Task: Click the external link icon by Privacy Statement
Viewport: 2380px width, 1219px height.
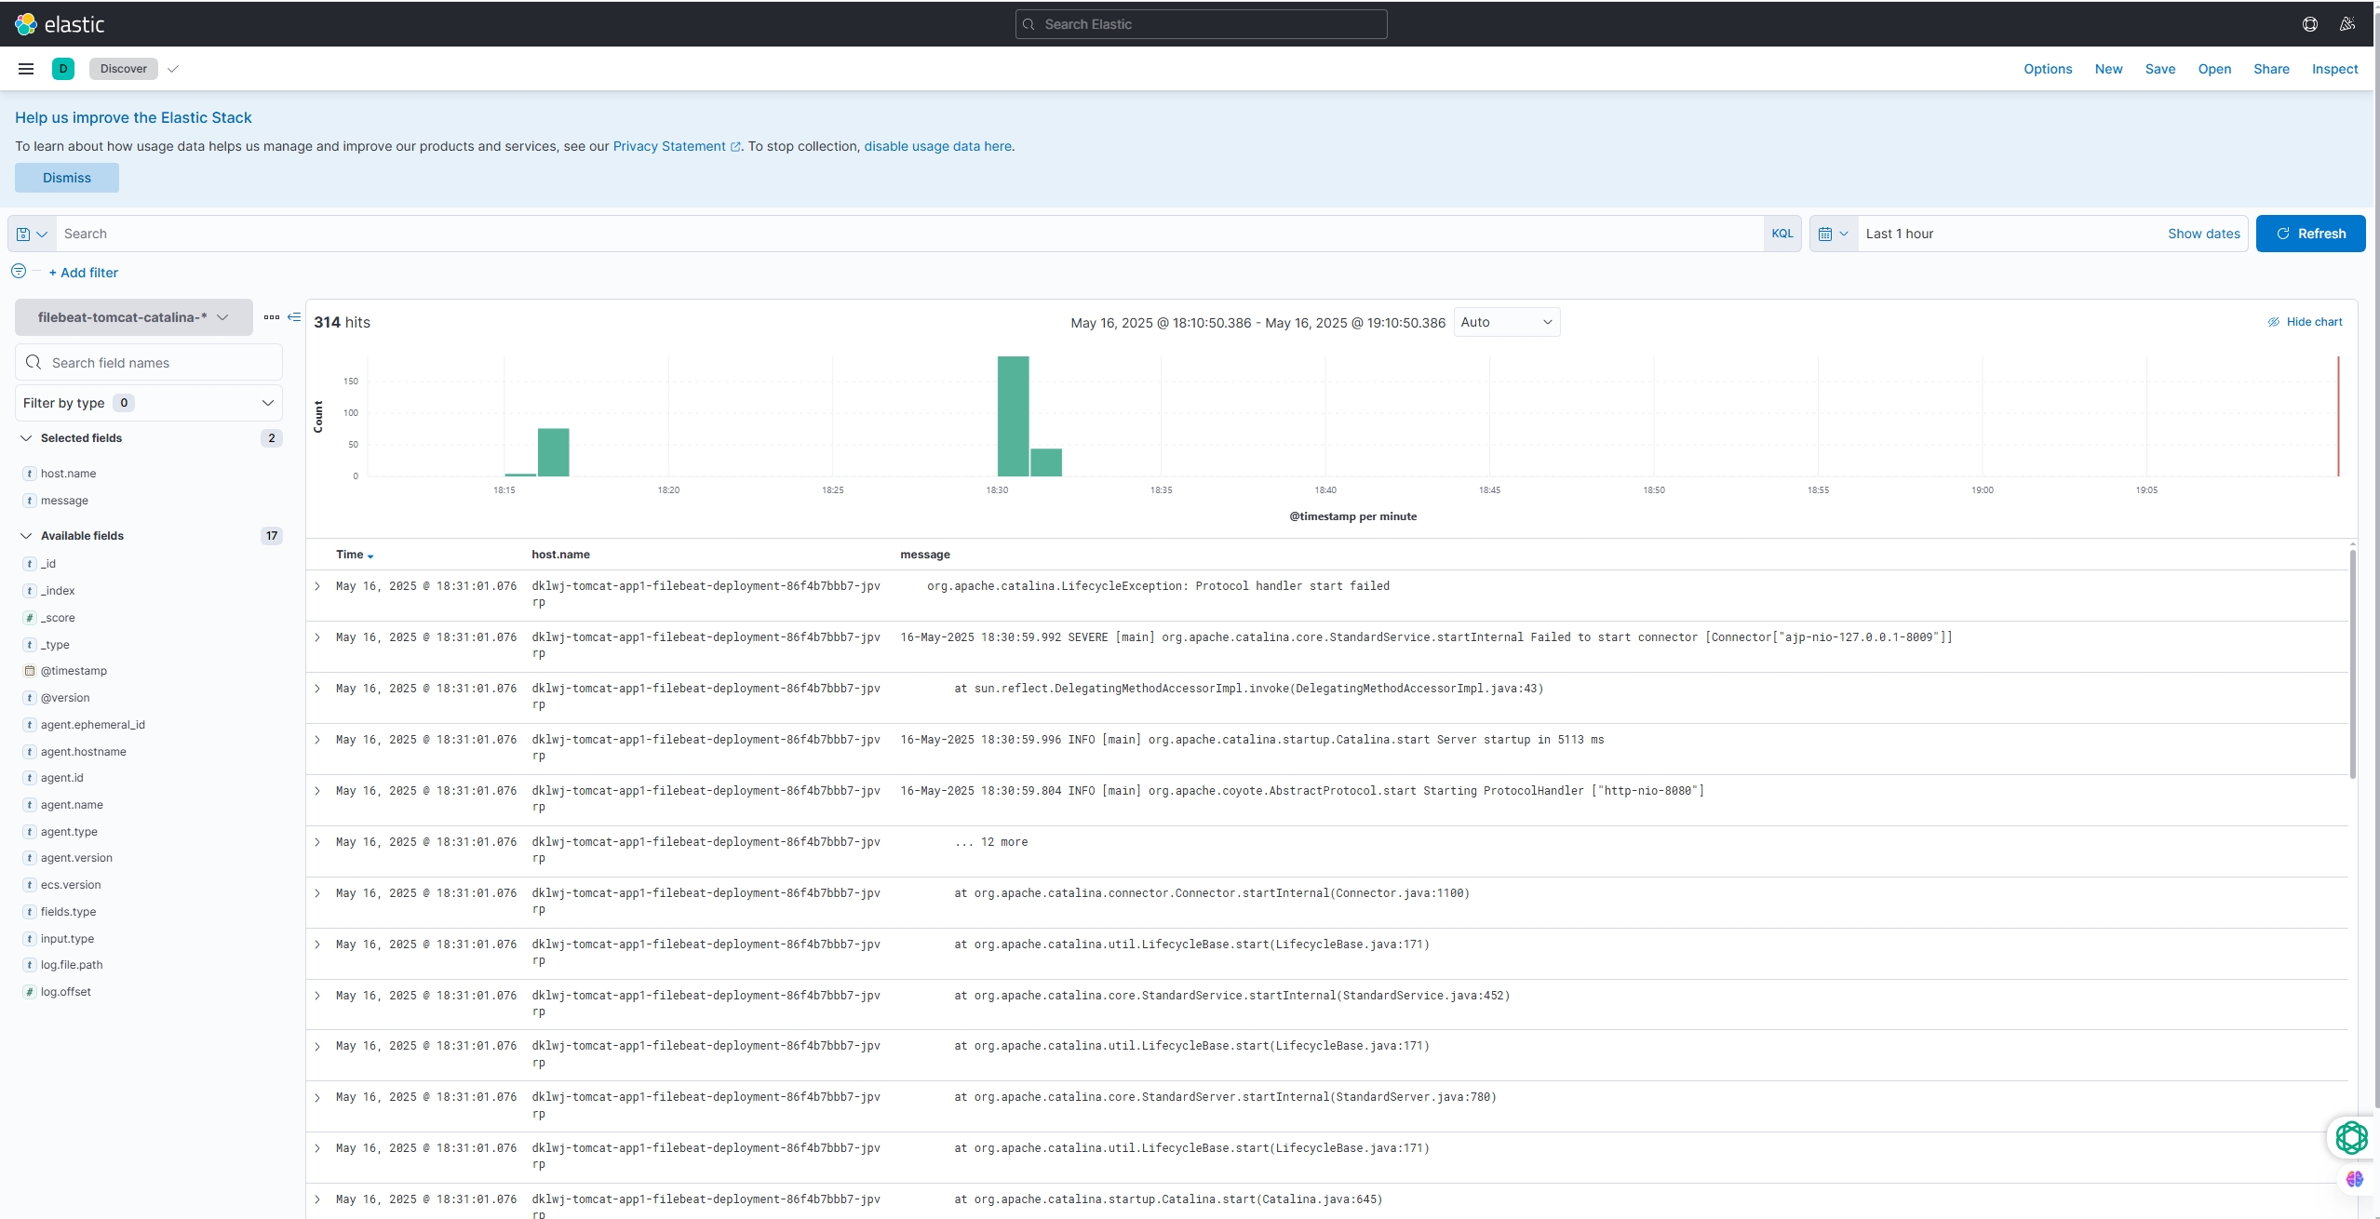Action: 735,147
